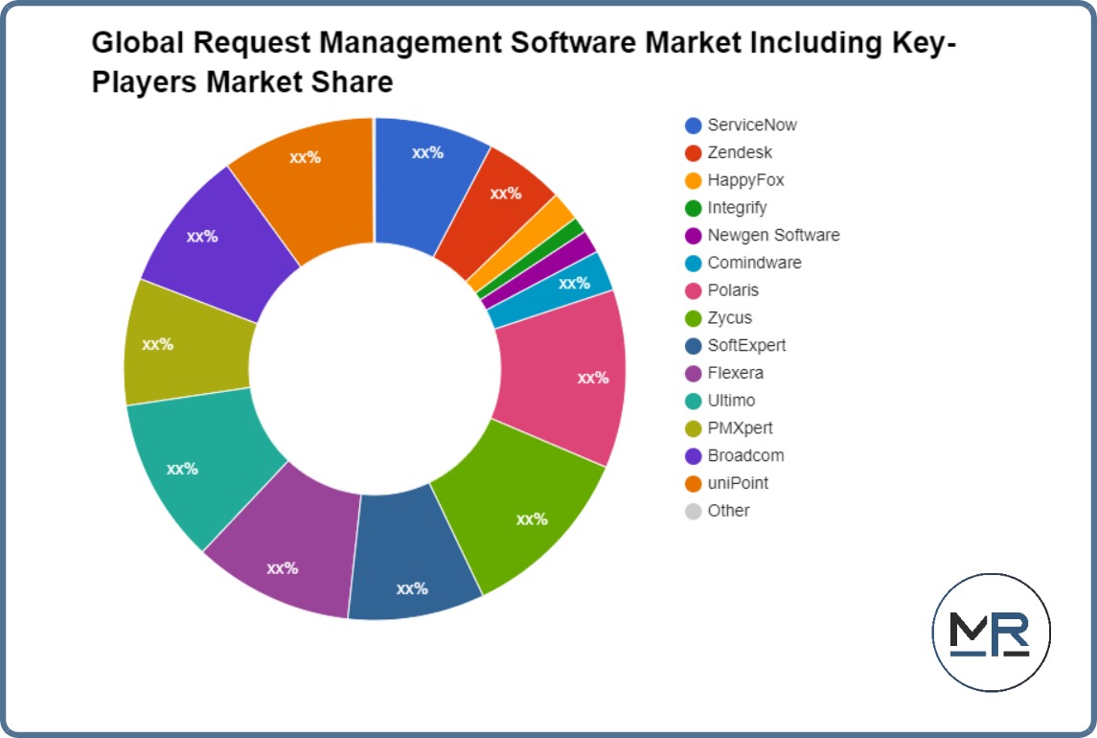Image resolution: width=1097 pixels, height=738 pixels.
Task: Select the Comindware legend label
Action: pos(754,263)
